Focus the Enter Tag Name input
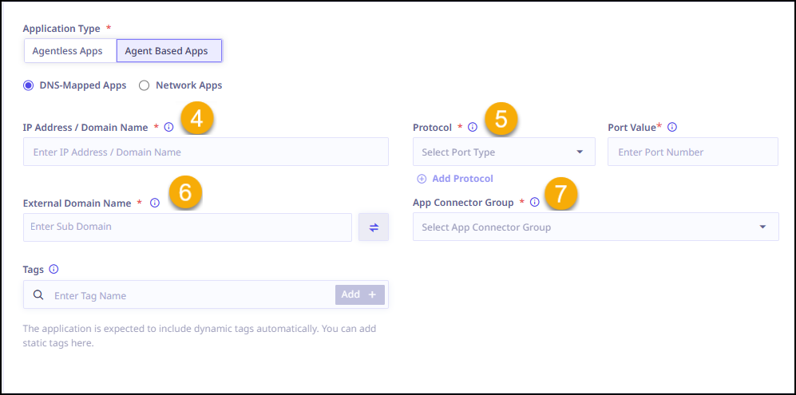 pyautogui.click(x=192, y=295)
